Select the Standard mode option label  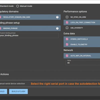coord(7,6)
